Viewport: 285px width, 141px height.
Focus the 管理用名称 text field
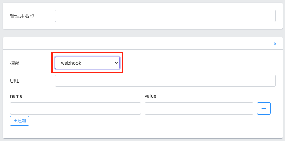point(165,16)
